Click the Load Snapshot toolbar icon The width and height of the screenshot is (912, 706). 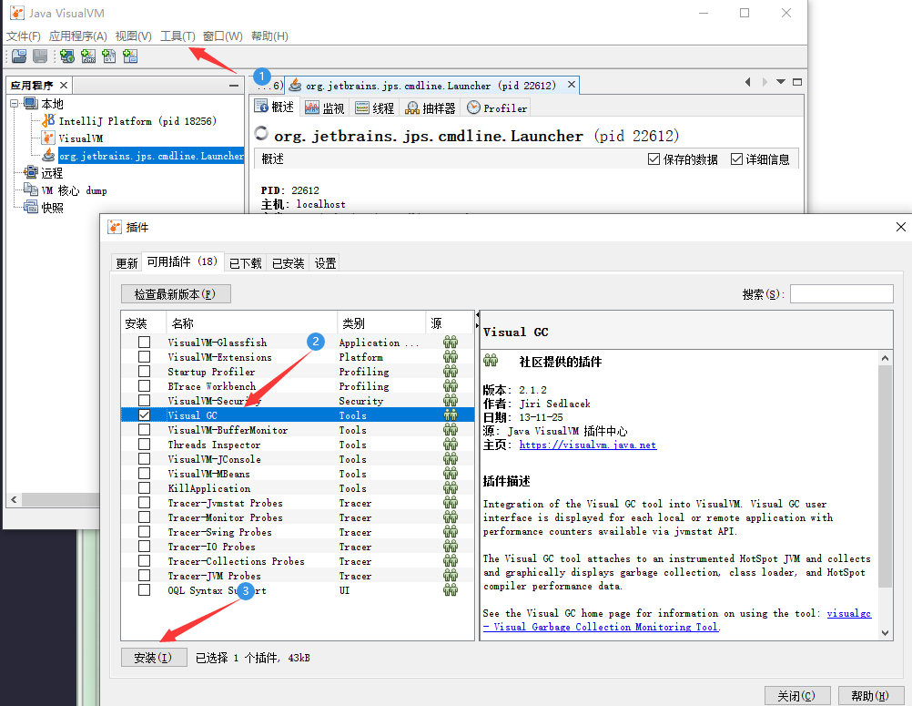19,56
